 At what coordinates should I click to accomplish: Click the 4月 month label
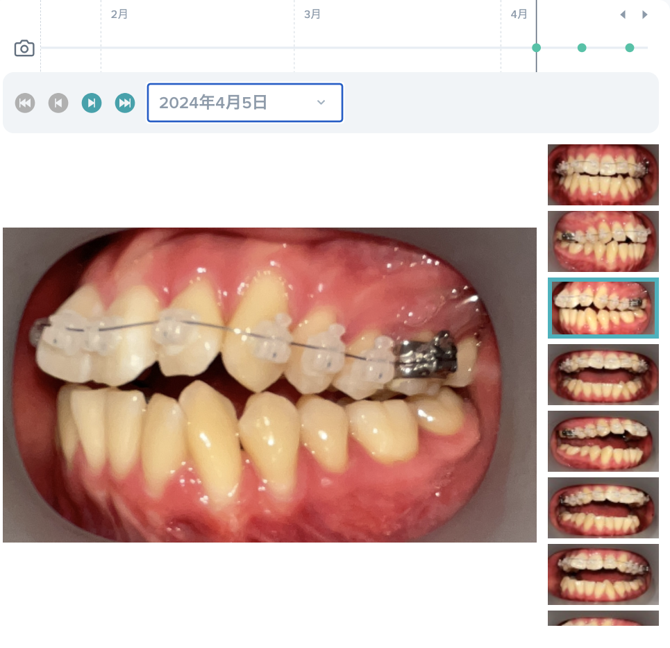click(x=519, y=14)
